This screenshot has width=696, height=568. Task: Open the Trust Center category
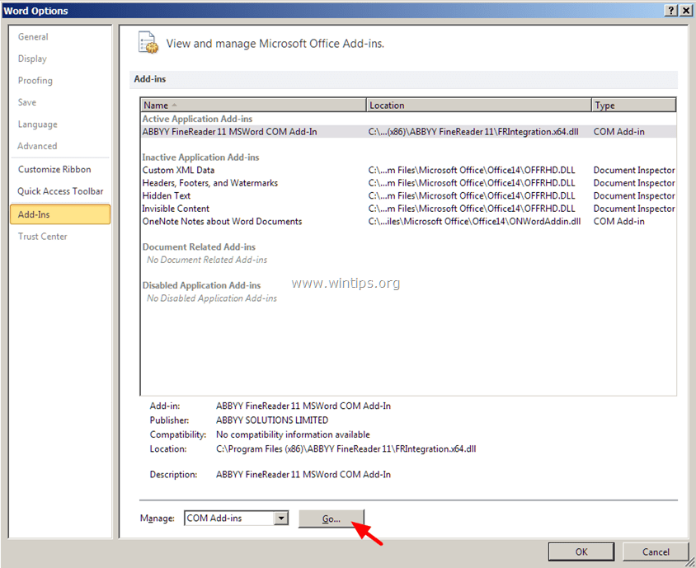[43, 237]
